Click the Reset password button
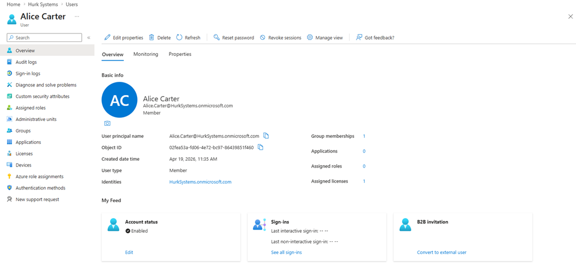The height and width of the screenshot is (269, 576). coord(234,37)
